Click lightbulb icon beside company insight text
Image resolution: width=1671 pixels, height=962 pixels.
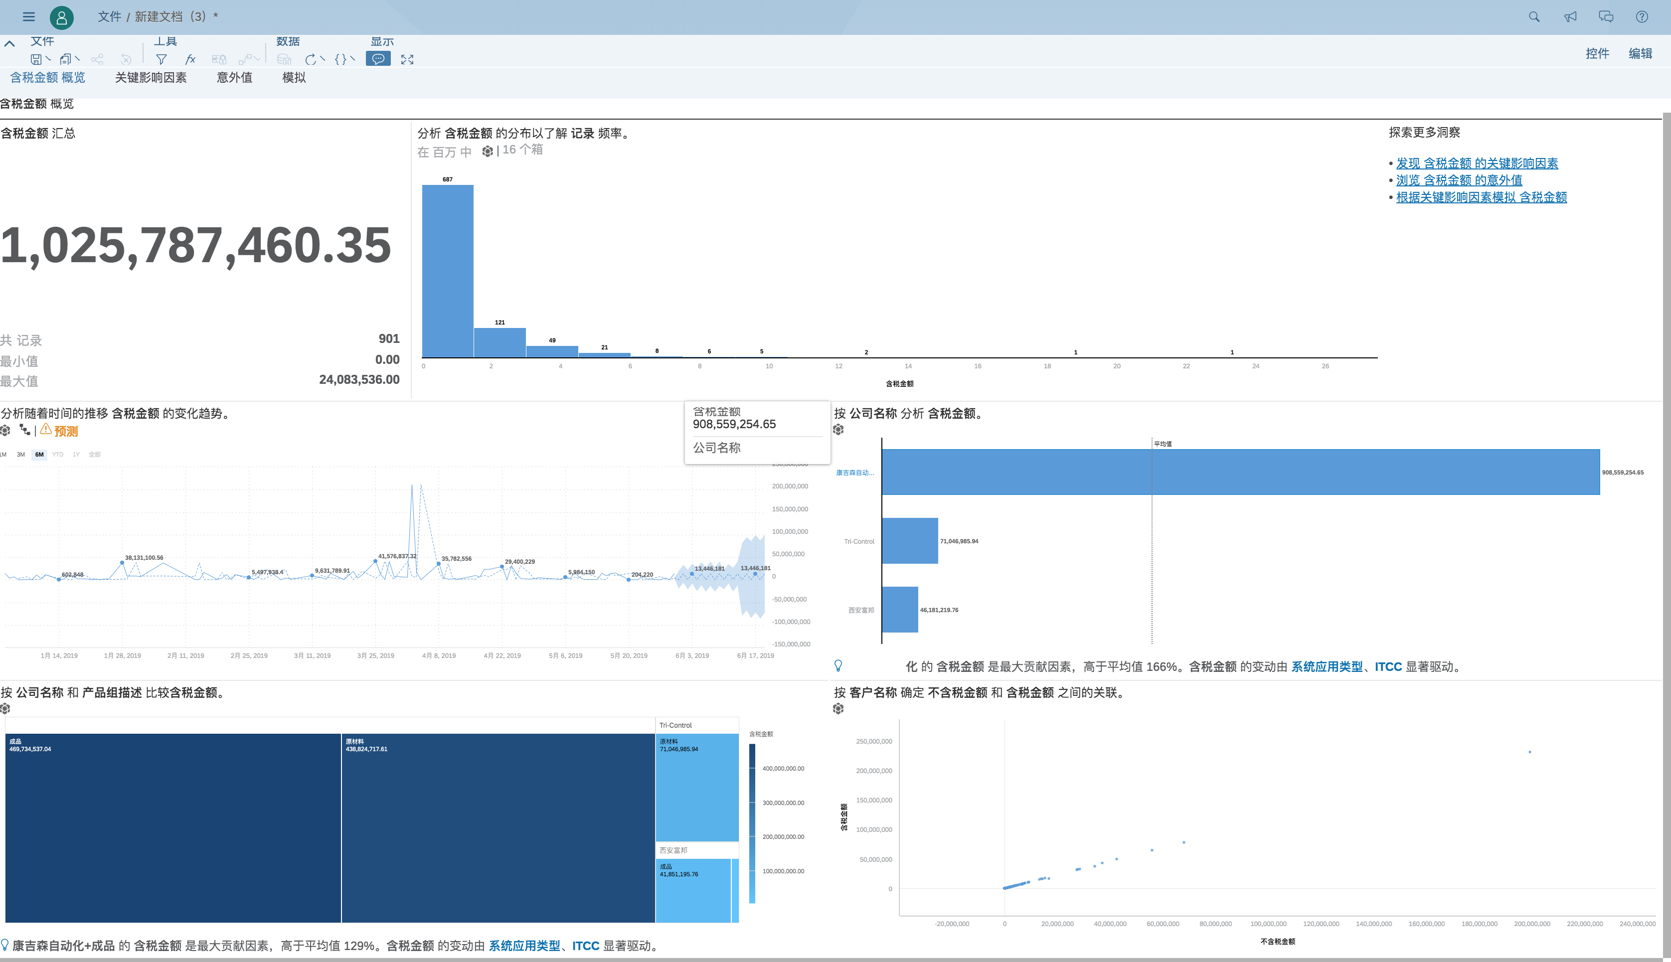[838, 666]
